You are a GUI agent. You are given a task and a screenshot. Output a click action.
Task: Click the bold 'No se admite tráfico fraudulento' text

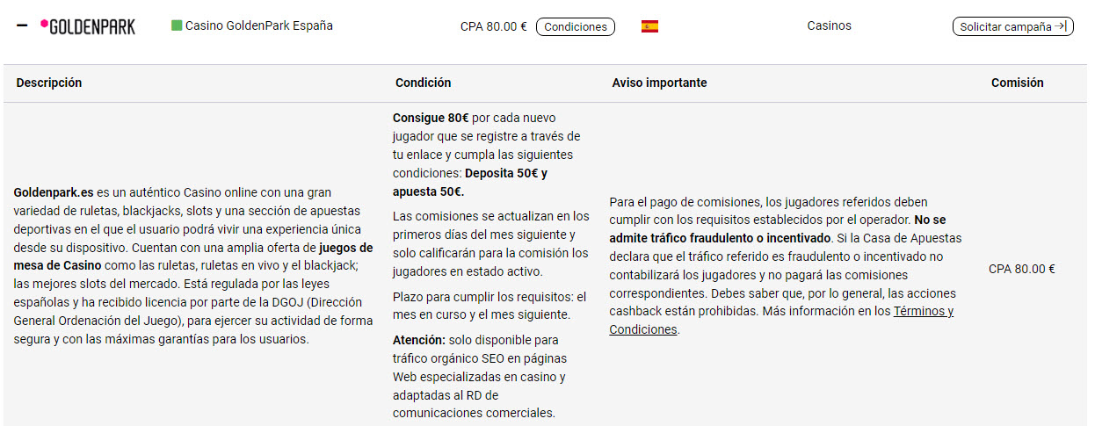(x=930, y=220)
